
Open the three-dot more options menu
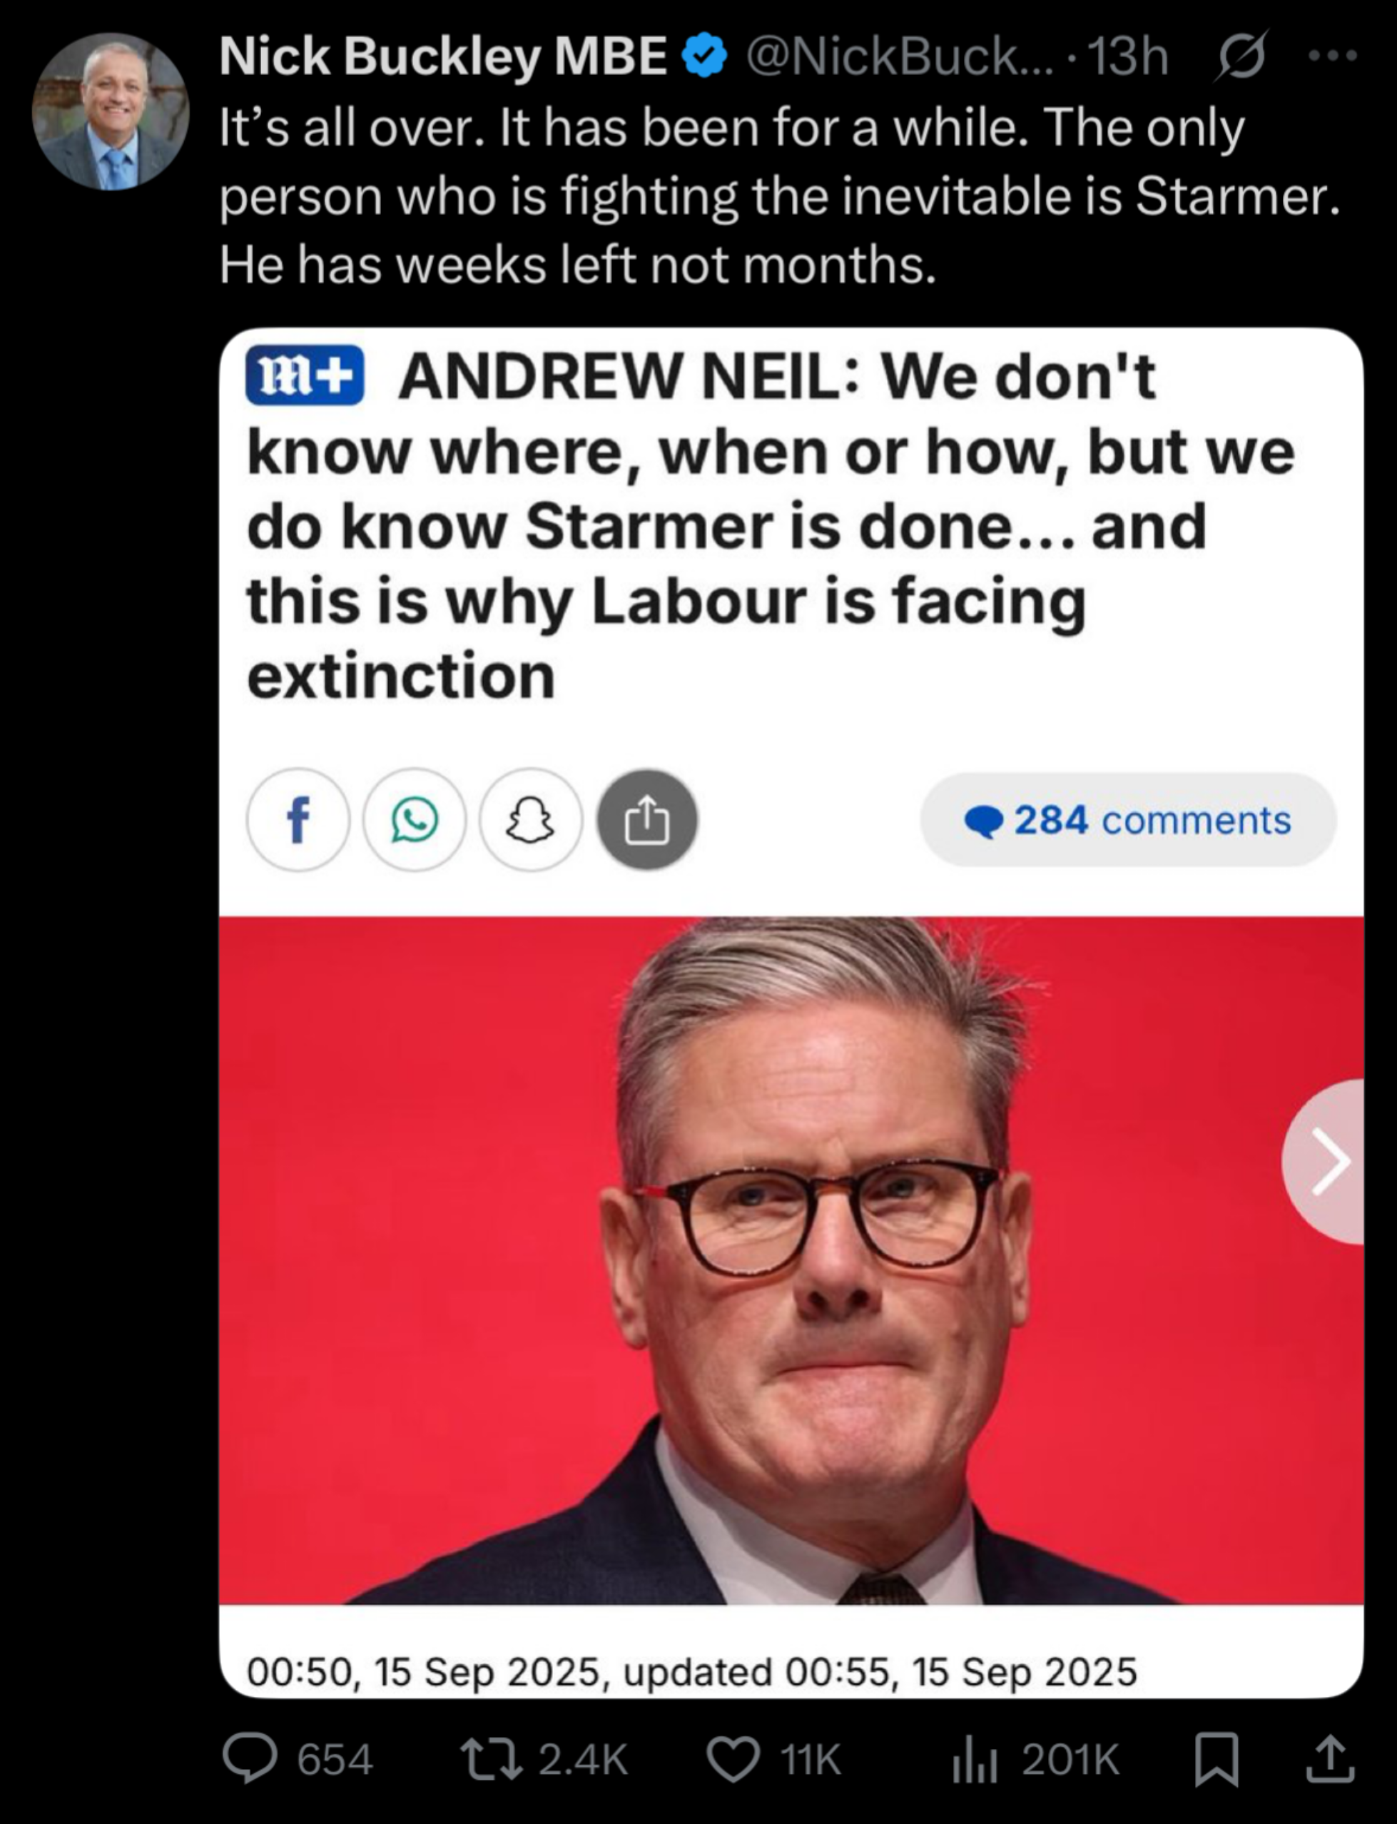pos(1333,56)
